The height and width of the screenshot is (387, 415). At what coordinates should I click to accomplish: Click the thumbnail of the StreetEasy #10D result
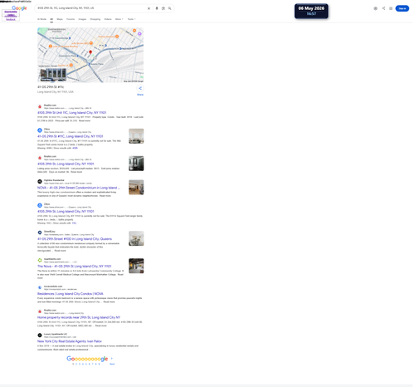(136, 238)
